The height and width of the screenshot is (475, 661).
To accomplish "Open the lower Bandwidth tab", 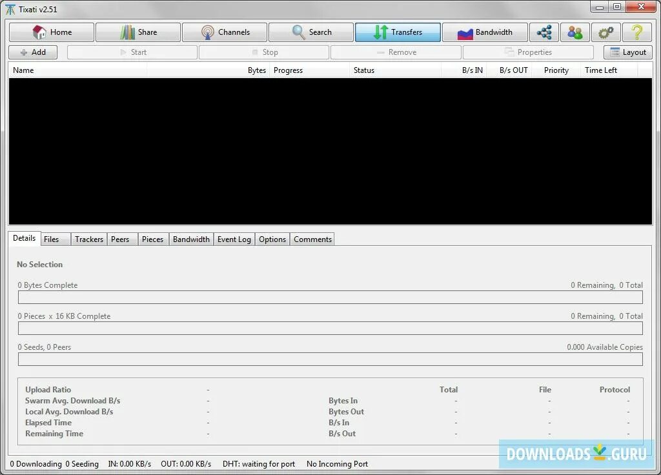I will 191,239.
